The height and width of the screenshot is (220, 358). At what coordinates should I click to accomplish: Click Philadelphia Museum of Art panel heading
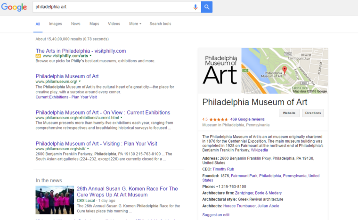tap(255, 102)
